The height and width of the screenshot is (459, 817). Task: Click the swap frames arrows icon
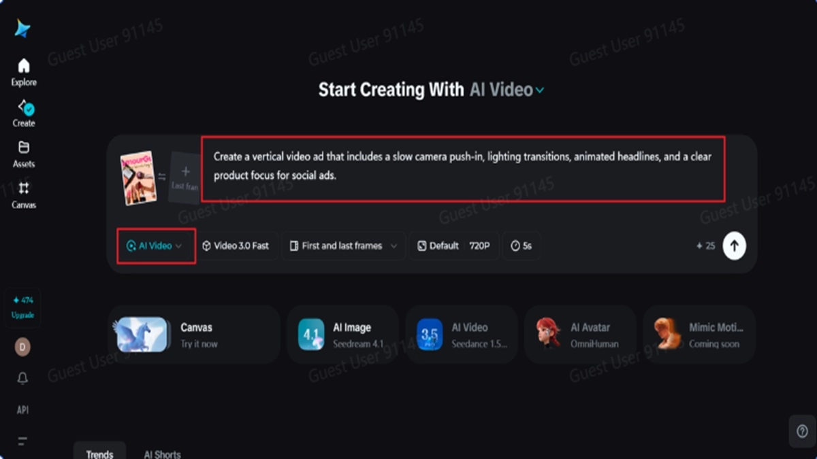pos(161,176)
